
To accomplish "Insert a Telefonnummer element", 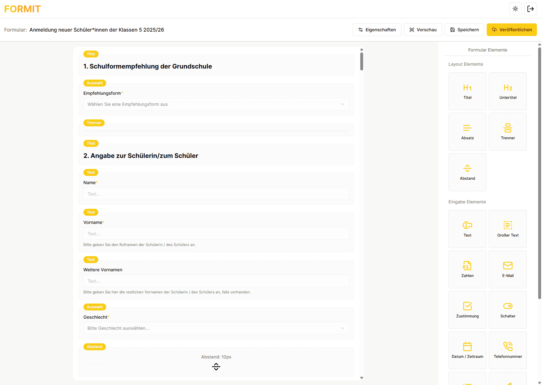I will 508,350.
